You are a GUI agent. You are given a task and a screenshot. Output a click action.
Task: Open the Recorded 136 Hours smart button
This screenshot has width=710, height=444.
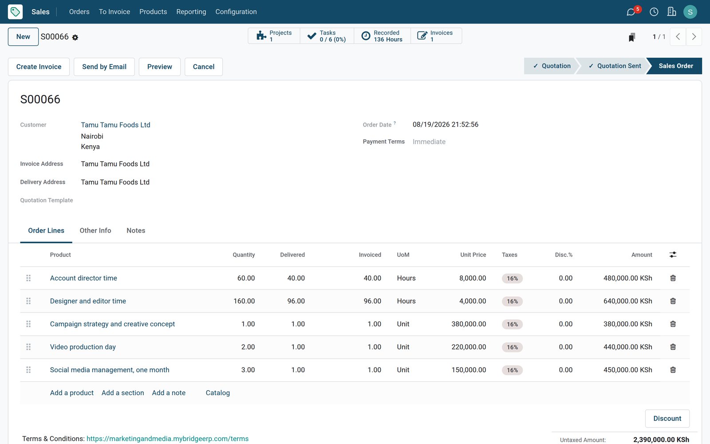click(x=382, y=36)
